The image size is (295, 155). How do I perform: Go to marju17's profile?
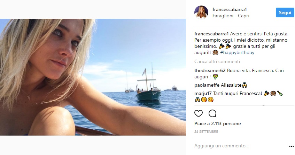203,93
